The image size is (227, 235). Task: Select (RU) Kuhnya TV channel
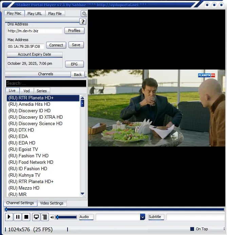pos(43,175)
